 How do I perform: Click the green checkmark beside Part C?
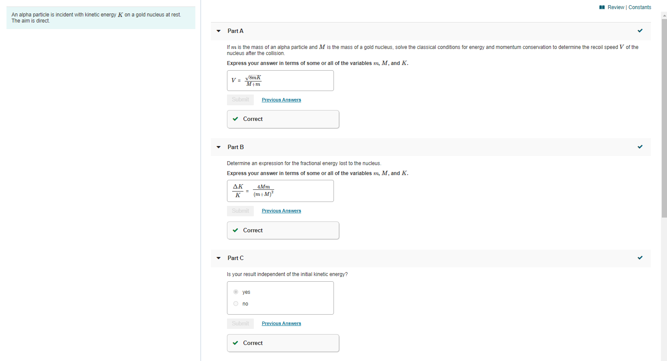(640, 257)
